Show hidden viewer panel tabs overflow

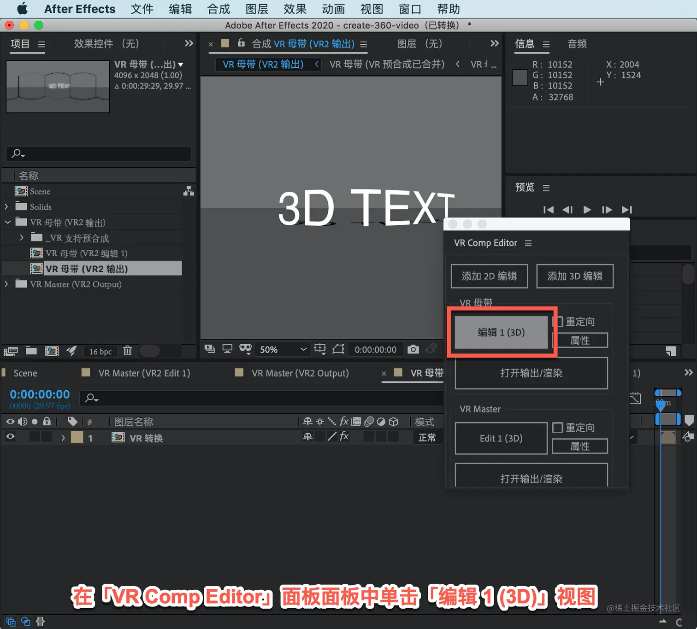pos(495,43)
